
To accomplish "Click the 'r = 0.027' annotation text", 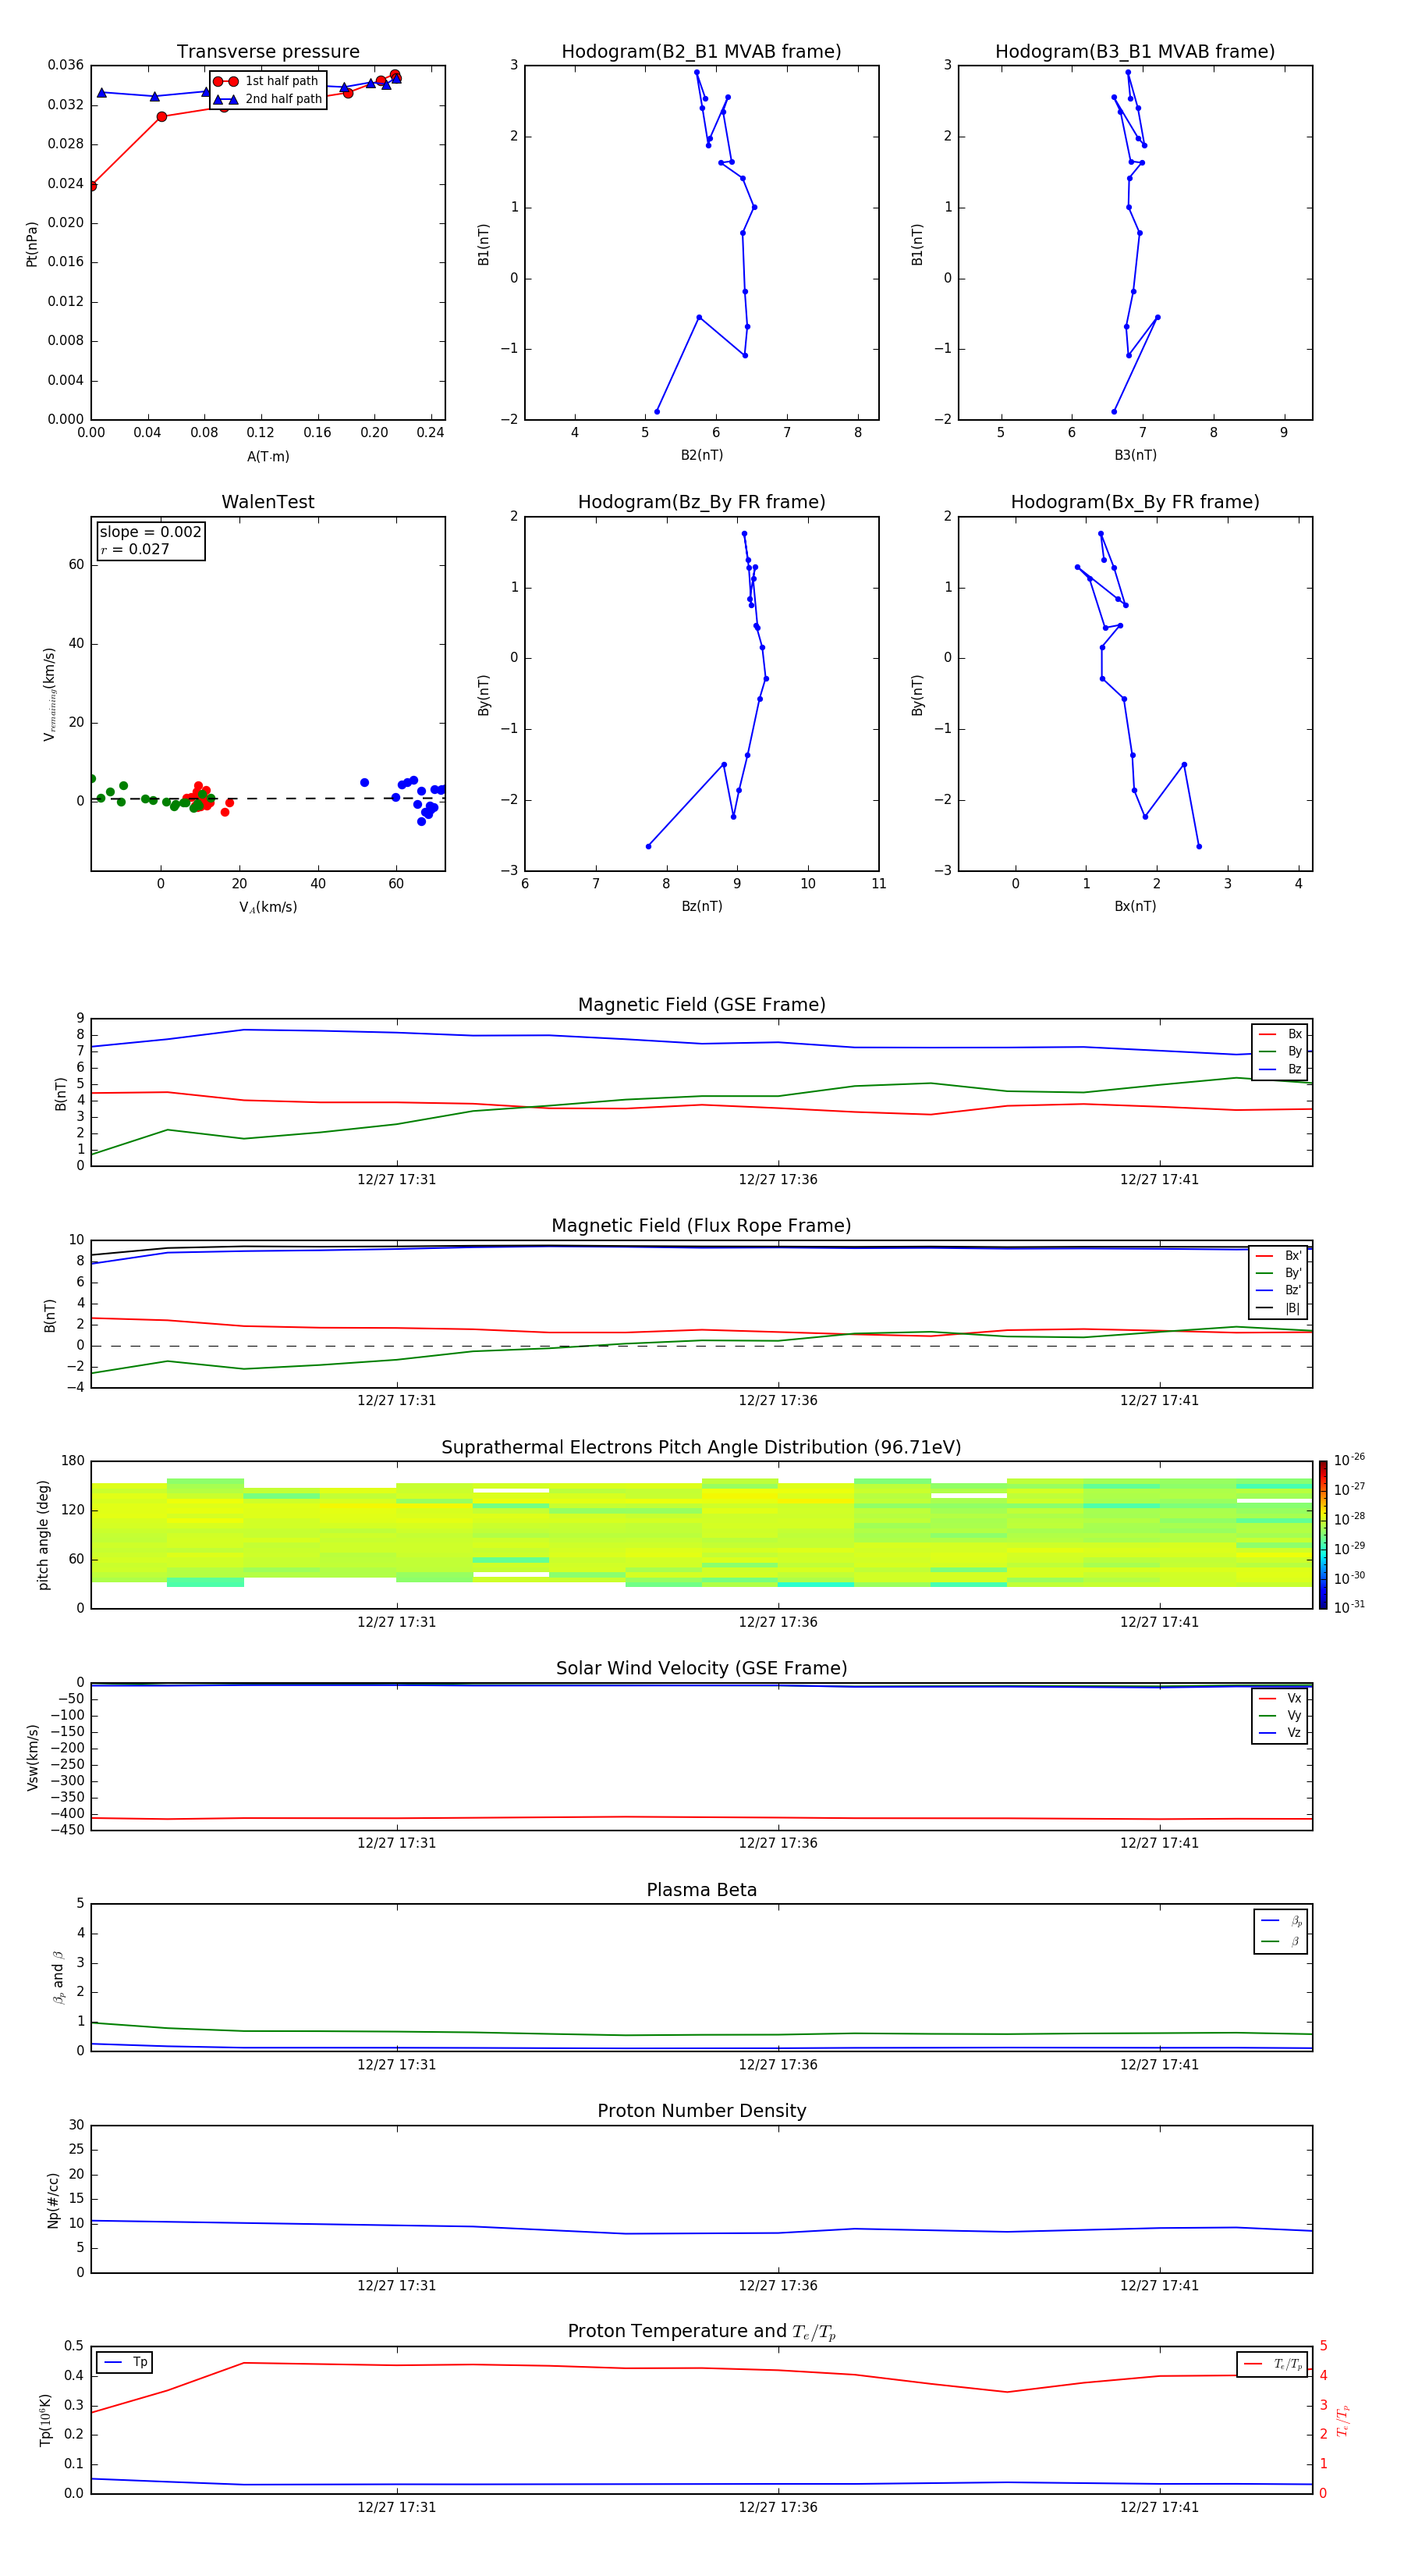I will [135, 549].
